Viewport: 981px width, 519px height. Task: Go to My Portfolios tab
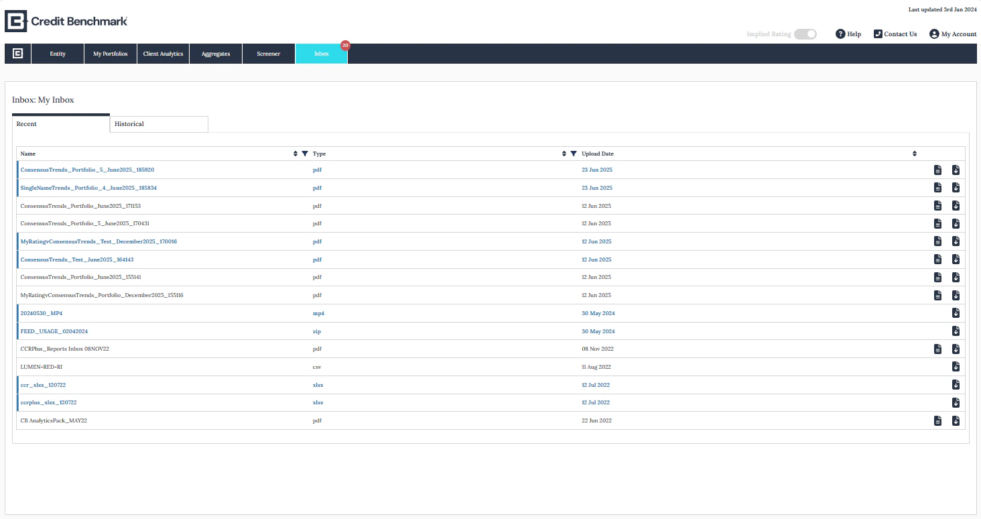[x=111, y=54]
